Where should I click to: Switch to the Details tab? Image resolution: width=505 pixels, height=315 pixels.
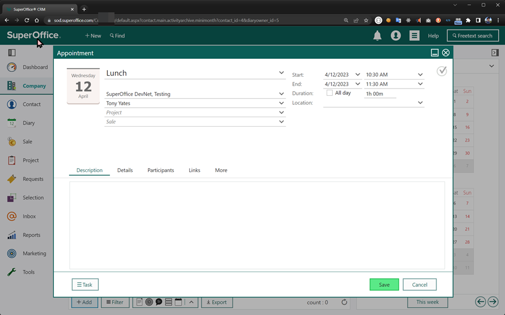click(x=125, y=170)
